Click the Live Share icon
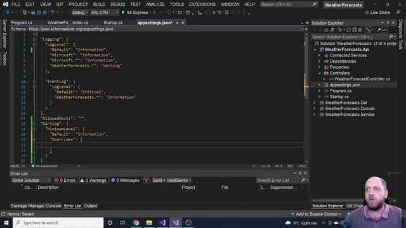 coord(367,13)
